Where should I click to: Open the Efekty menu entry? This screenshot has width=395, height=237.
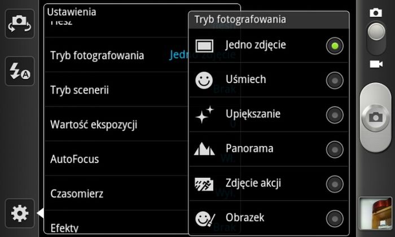pos(64,227)
